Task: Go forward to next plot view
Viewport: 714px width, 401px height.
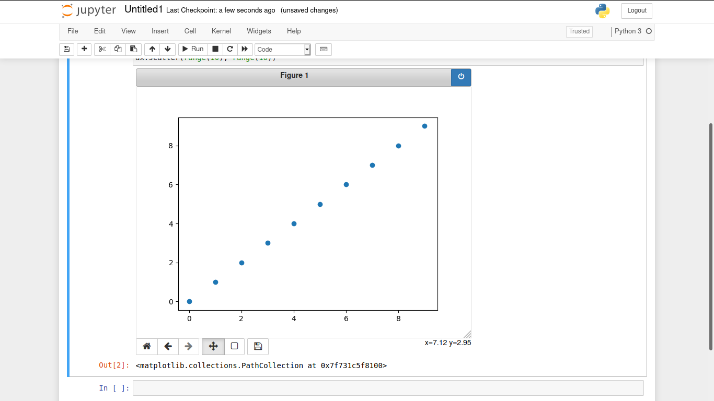Action: point(189,346)
